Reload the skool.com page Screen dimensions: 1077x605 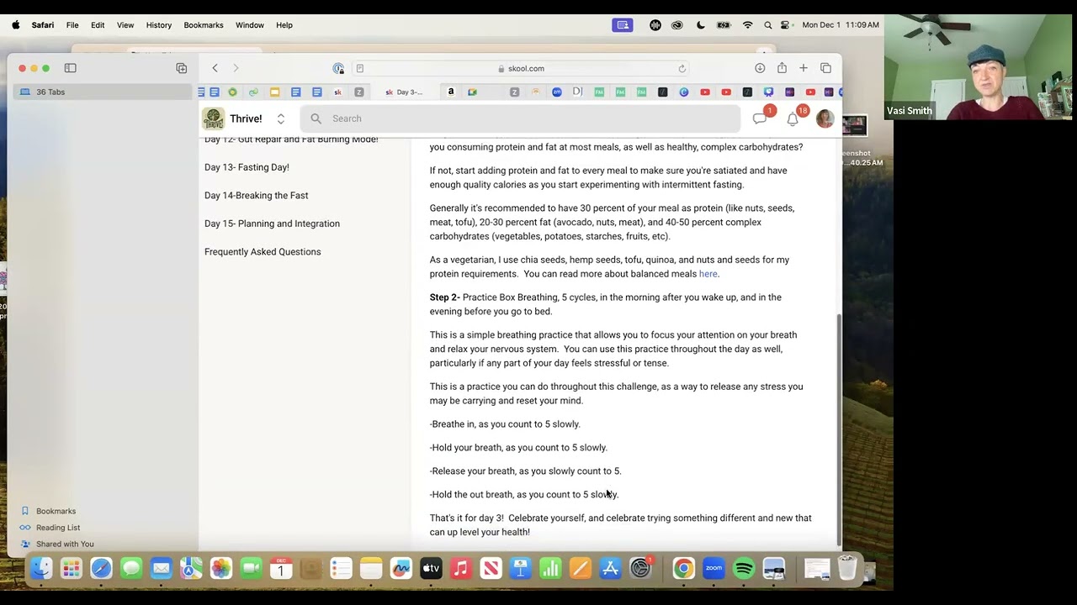682,68
